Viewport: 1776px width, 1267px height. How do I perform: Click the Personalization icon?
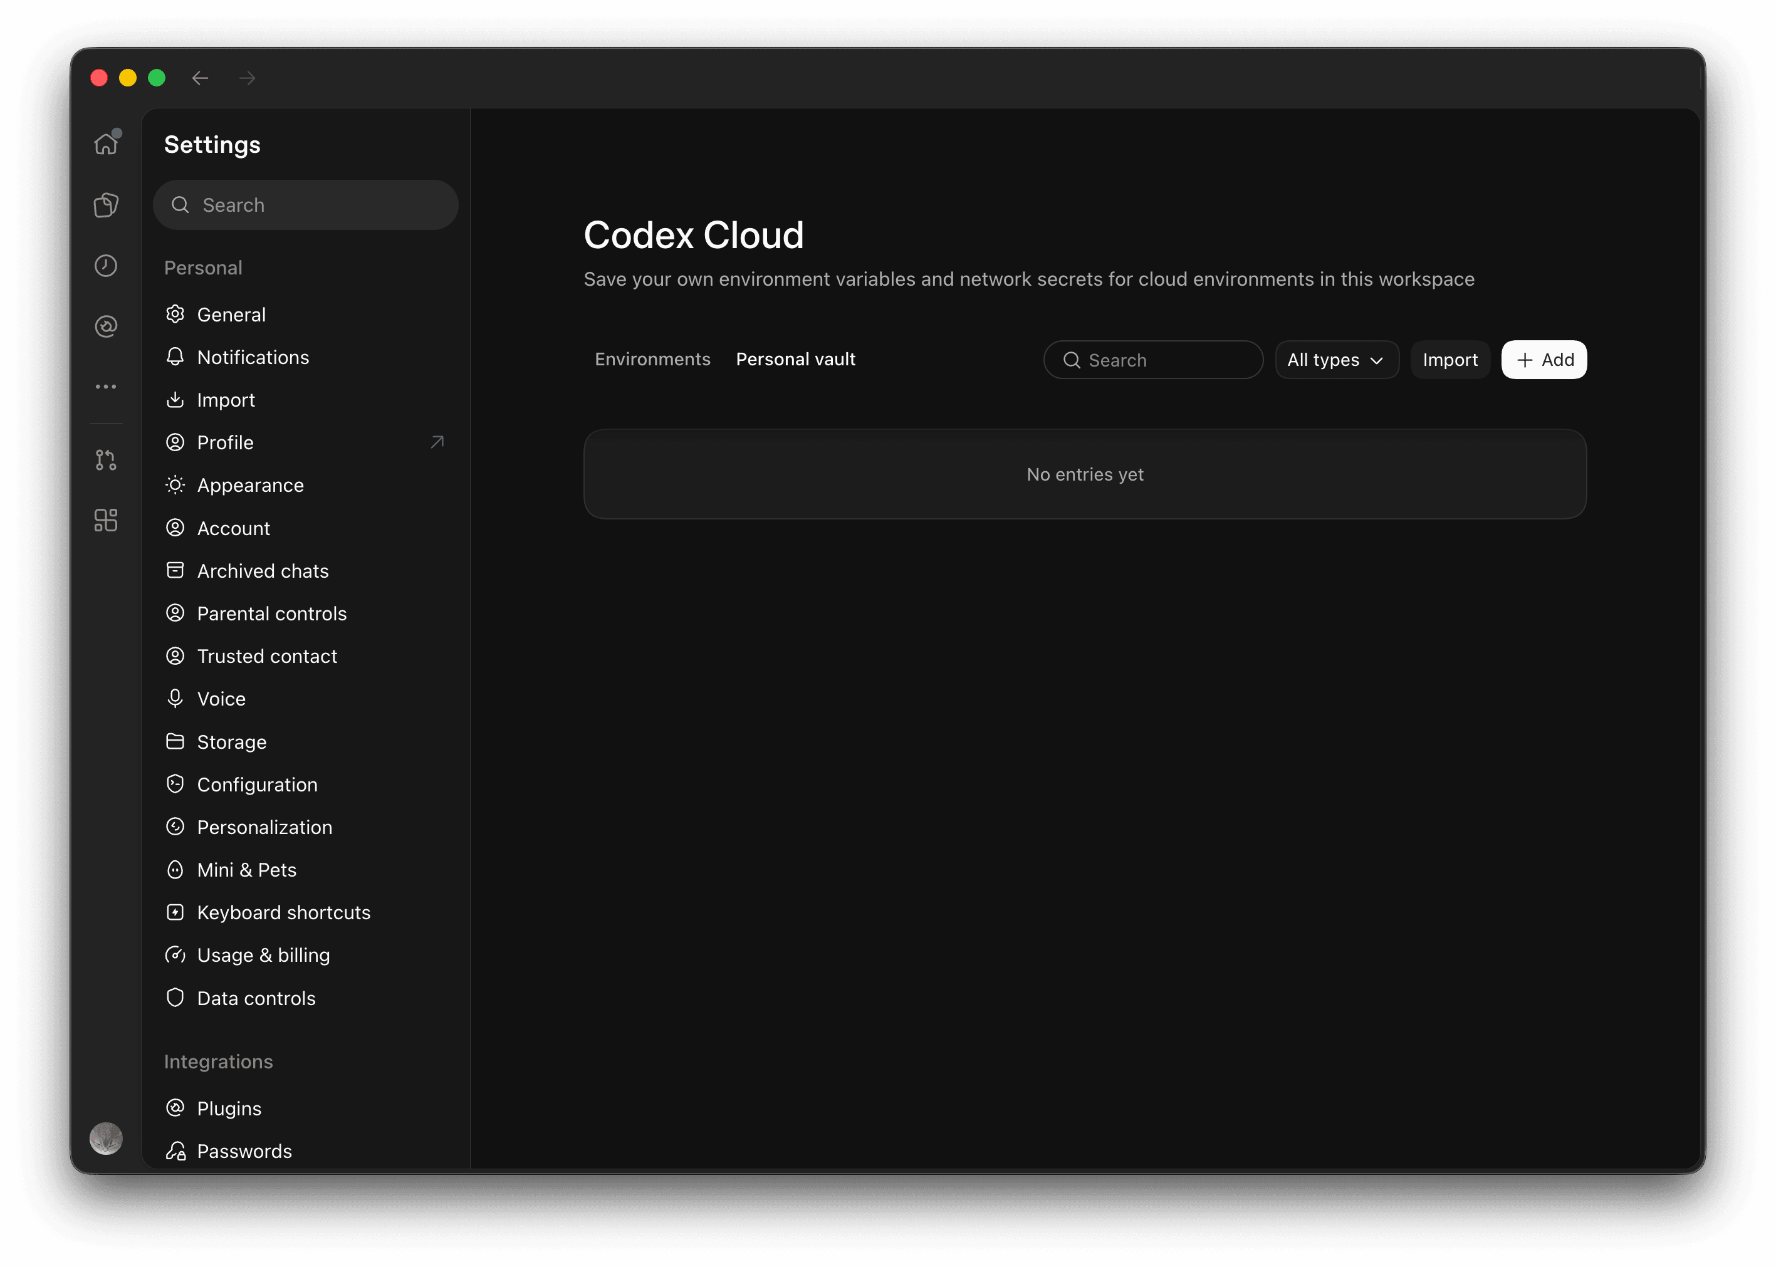coord(175,826)
